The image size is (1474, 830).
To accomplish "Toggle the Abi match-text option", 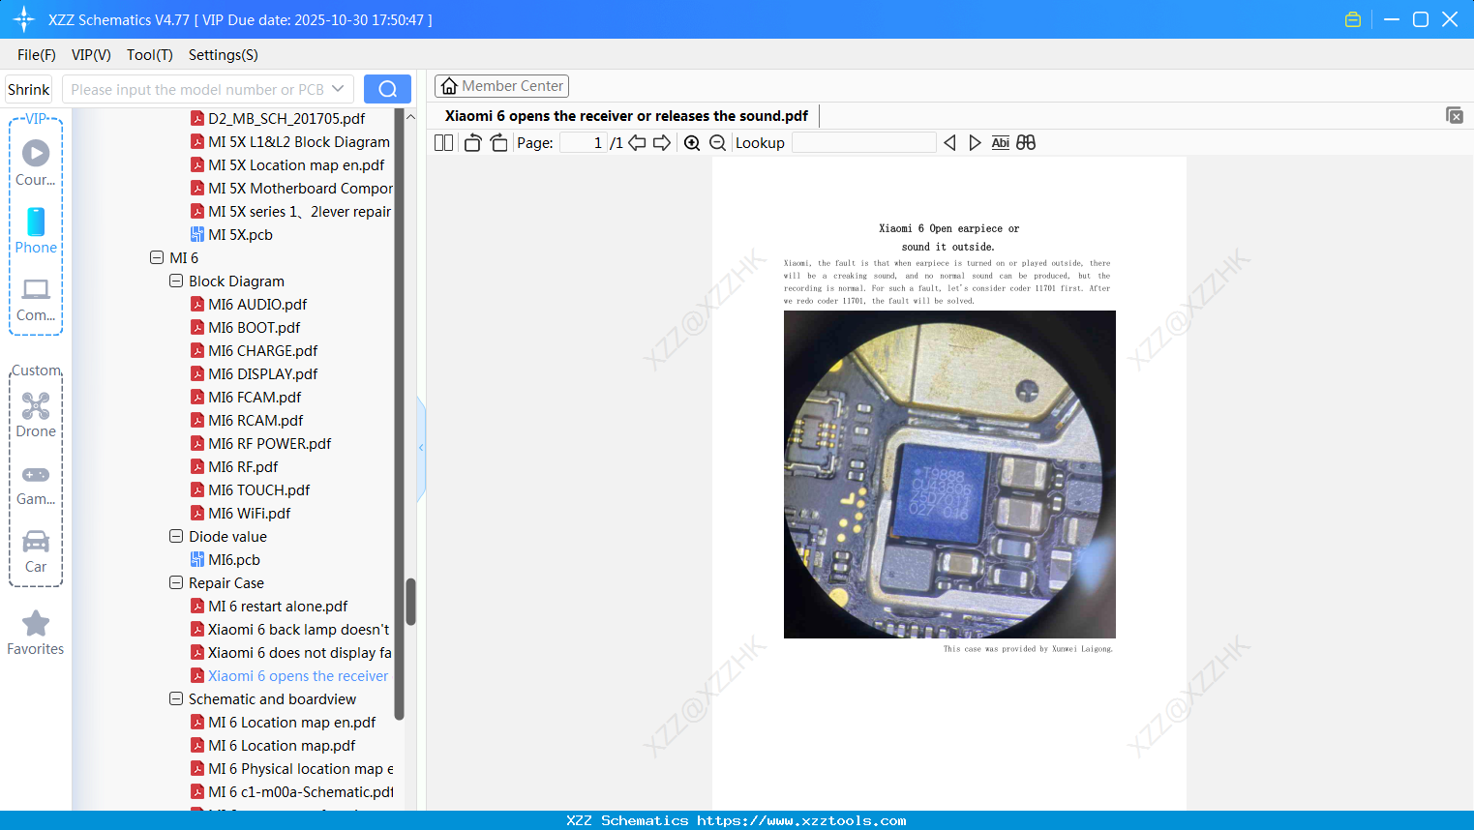I will [1001, 143].
